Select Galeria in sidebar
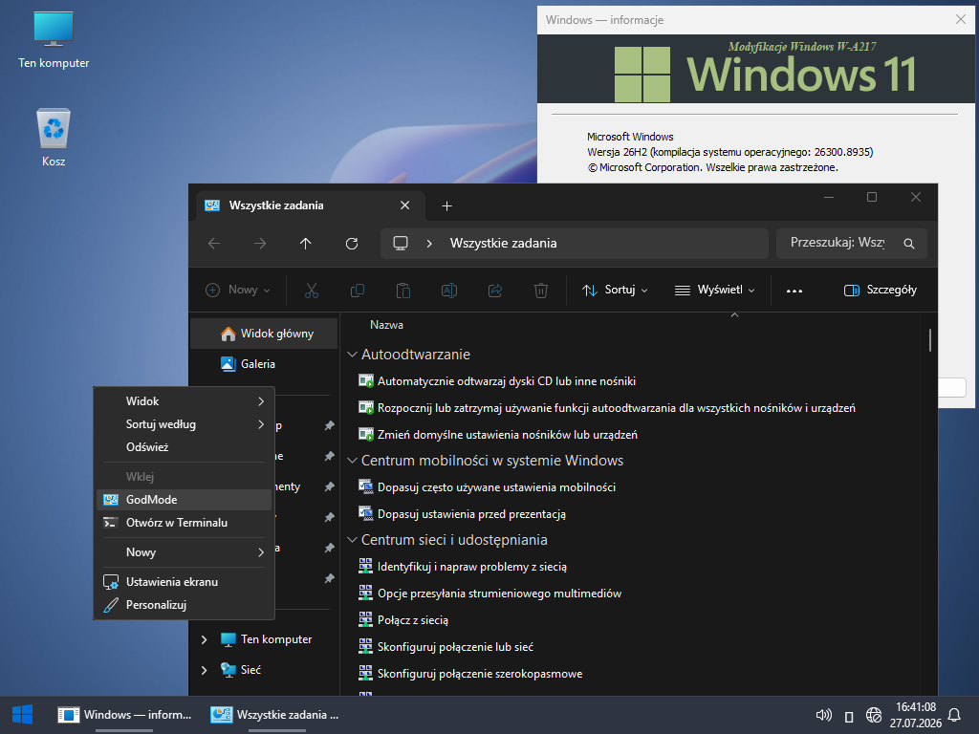This screenshot has width=979, height=734. (264, 364)
